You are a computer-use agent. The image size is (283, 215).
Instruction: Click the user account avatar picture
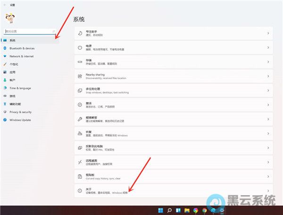click(x=9, y=18)
